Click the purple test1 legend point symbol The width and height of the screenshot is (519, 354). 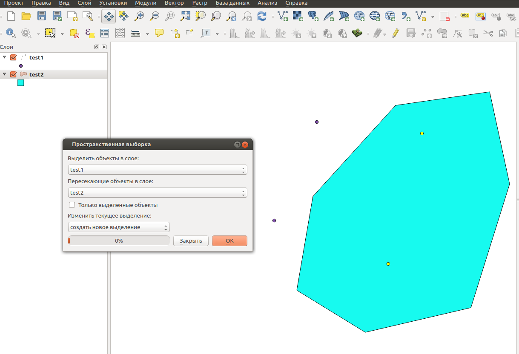pyautogui.click(x=20, y=66)
